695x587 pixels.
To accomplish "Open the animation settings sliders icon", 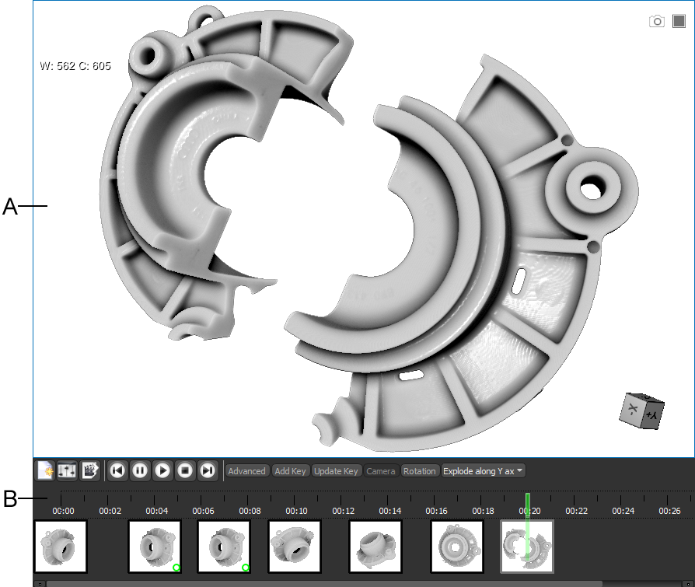I will click(x=67, y=470).
